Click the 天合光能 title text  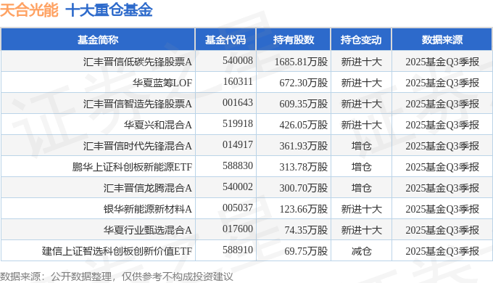(x=29, y=9)
